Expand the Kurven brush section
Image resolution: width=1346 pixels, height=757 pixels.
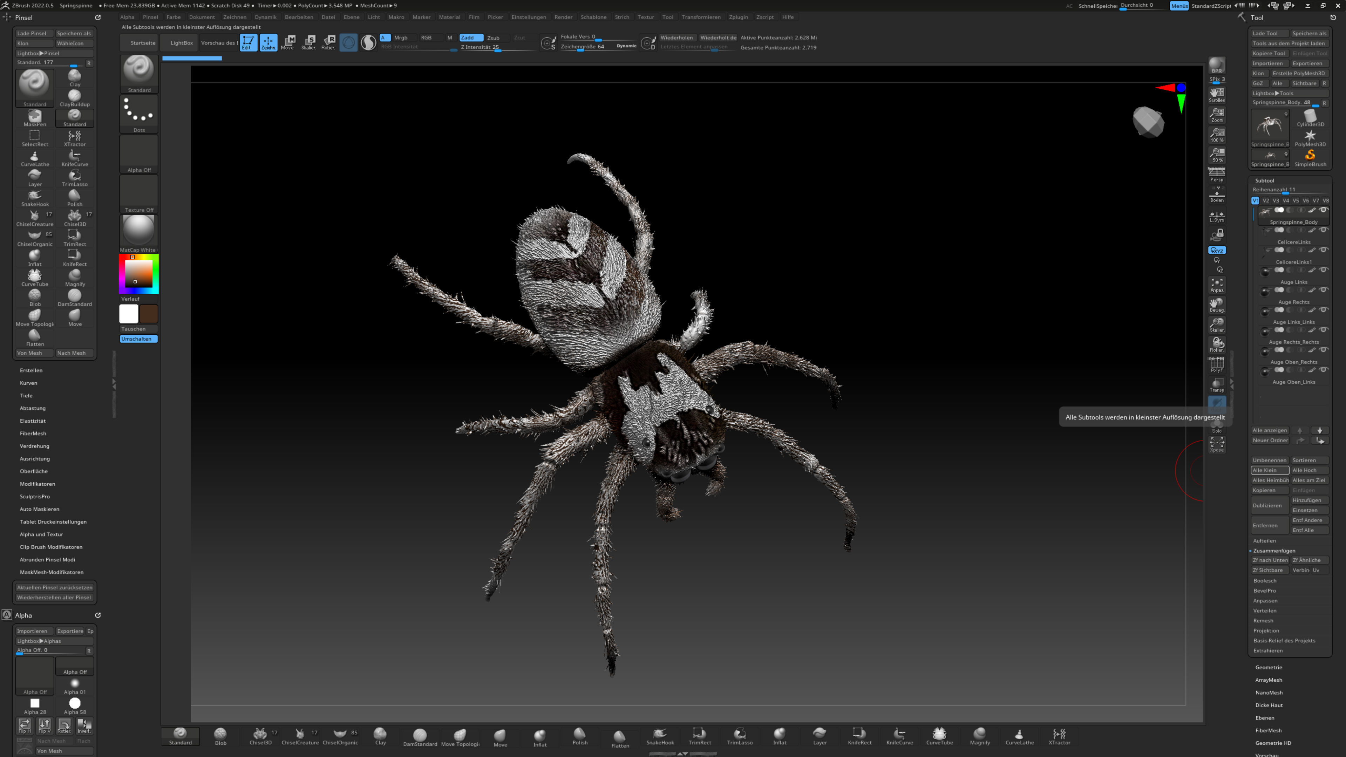coord(29,383)
